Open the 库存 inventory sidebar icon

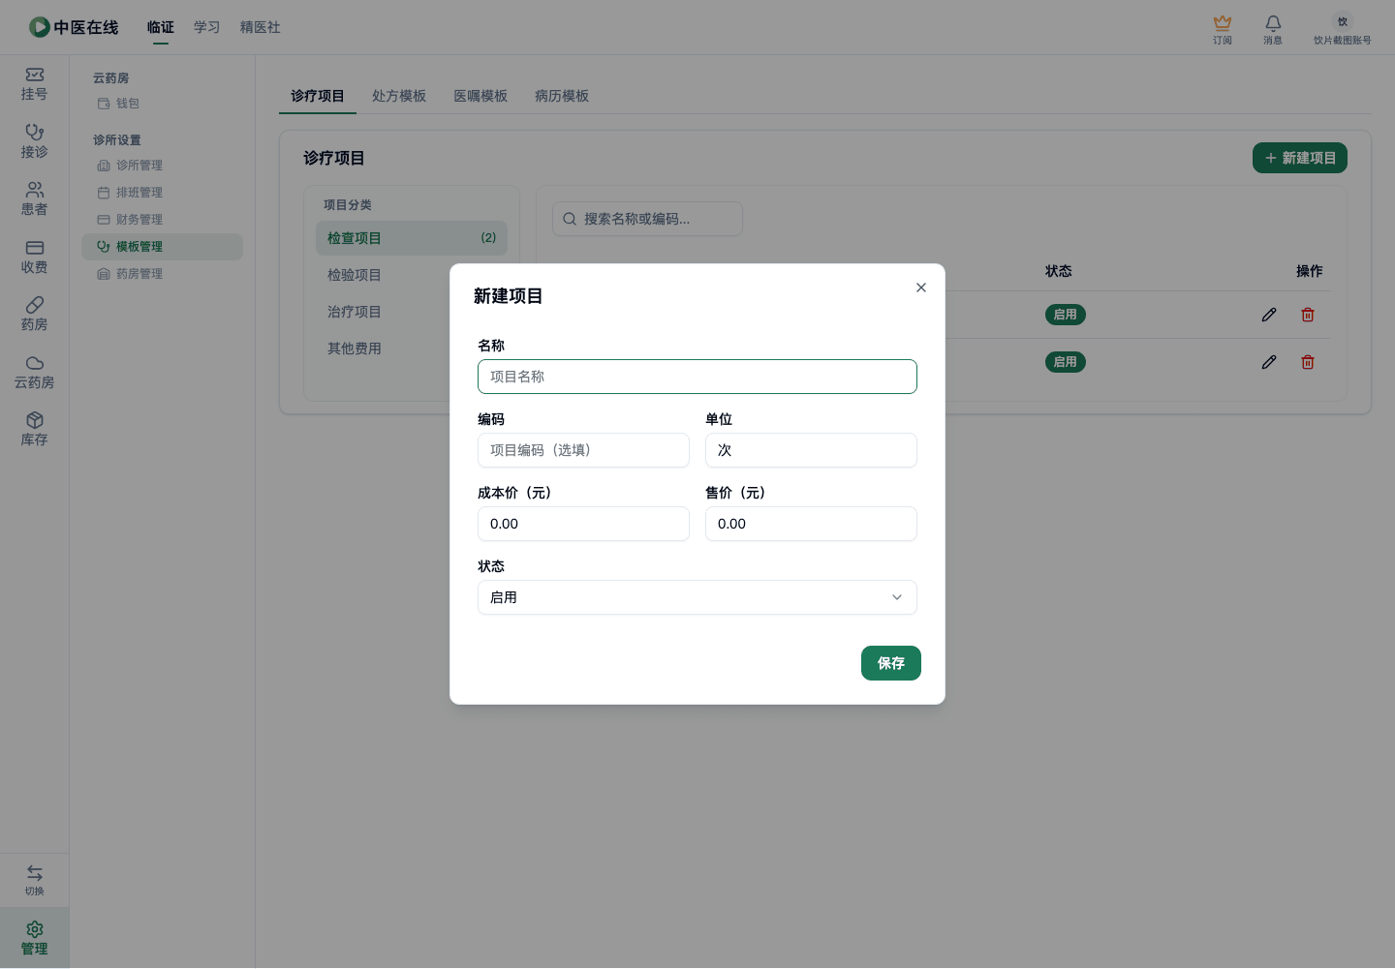pos(34,430)
